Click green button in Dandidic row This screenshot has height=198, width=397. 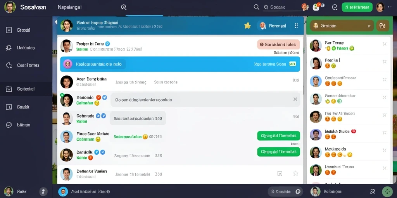coord(278,152)
